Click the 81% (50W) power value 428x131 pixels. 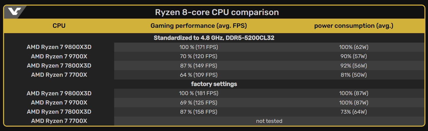(x=354, y=75)
